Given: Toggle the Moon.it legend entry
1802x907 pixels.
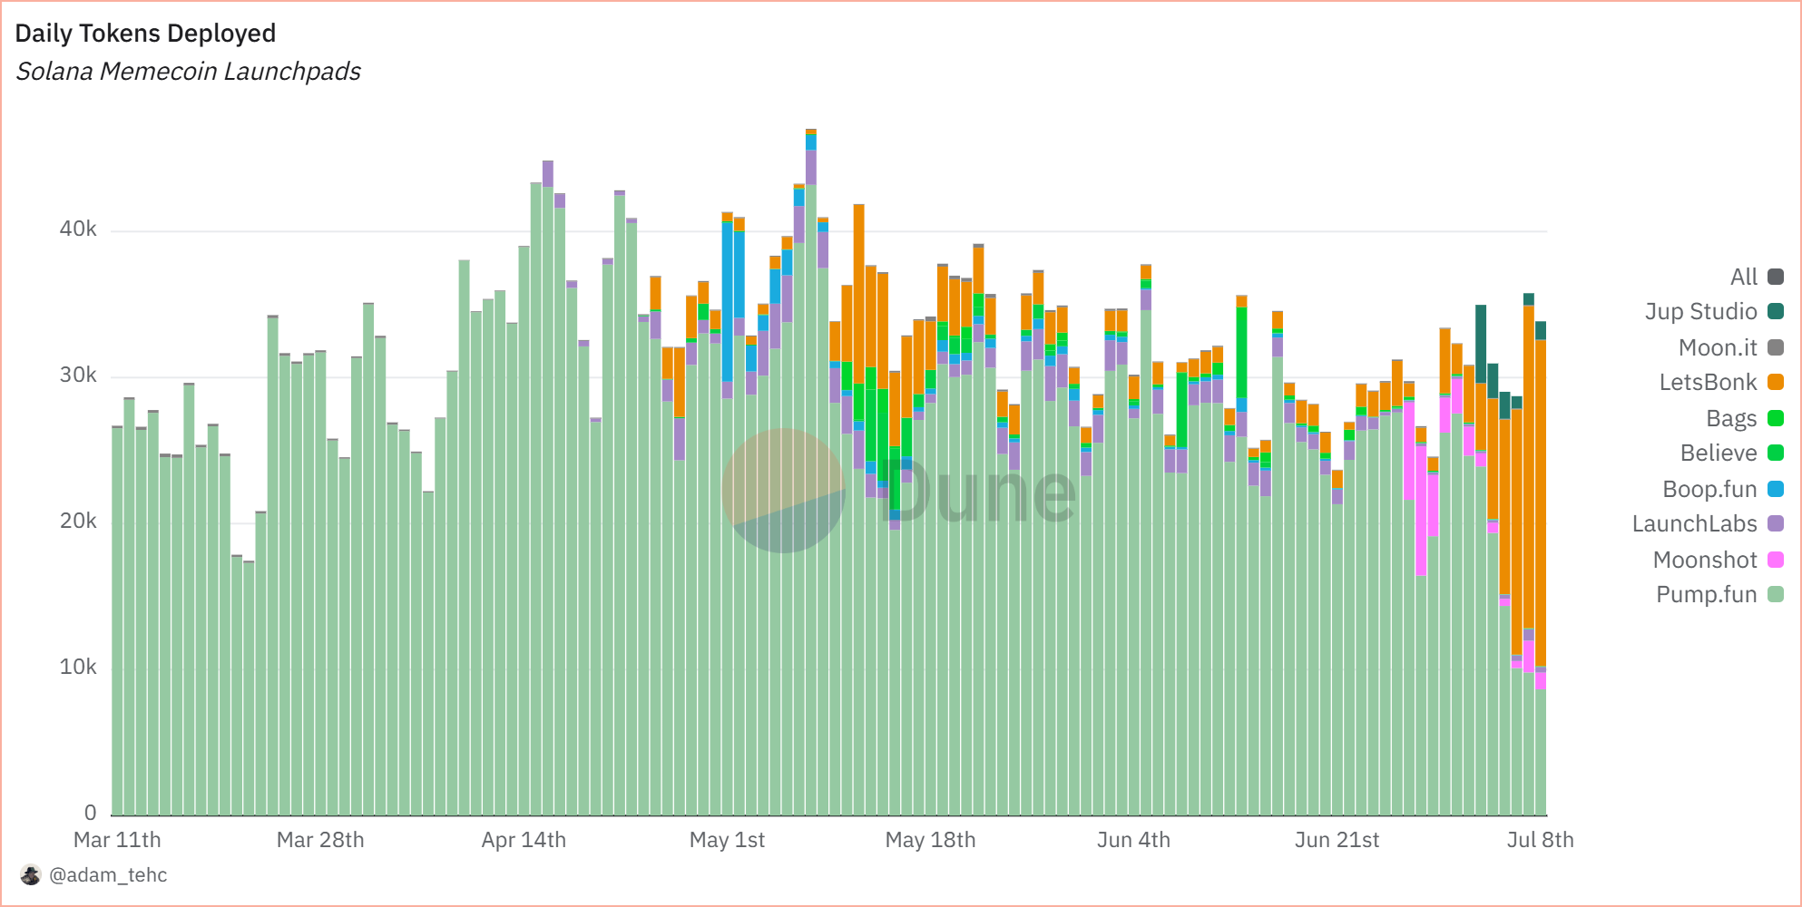Looking at the screenshot, I should (x=1717, y=347).
